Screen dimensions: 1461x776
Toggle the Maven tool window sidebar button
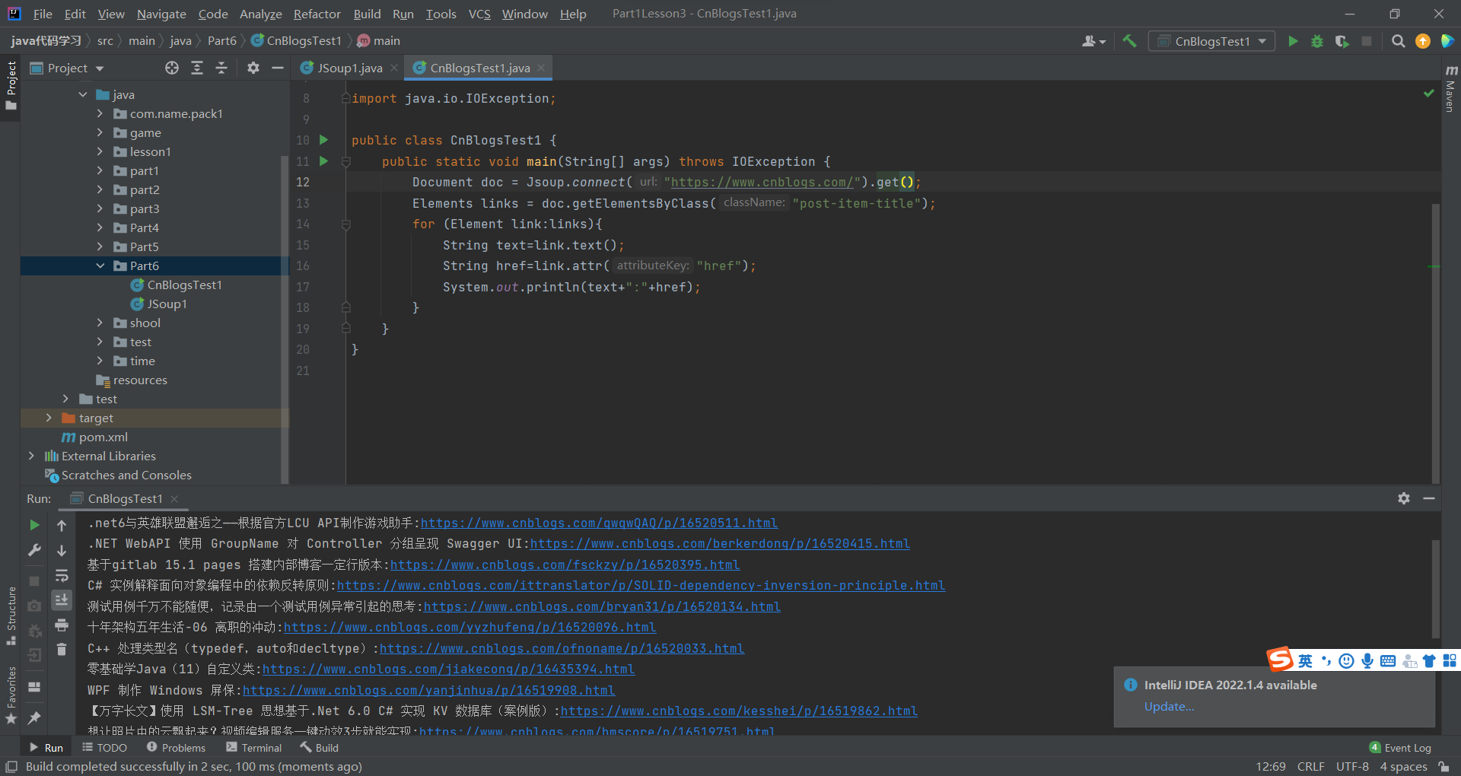click(1450, 89)
